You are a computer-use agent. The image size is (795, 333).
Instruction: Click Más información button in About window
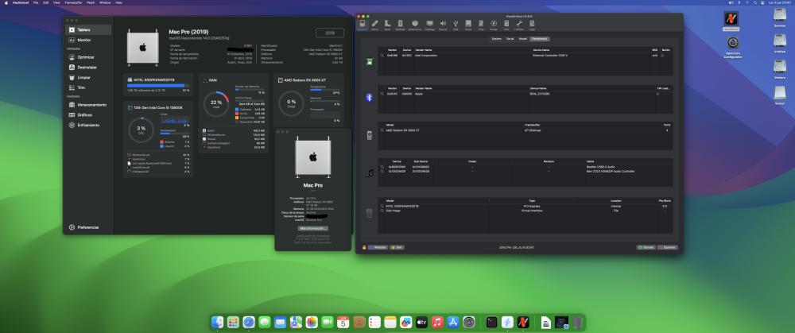click(312, 229)
